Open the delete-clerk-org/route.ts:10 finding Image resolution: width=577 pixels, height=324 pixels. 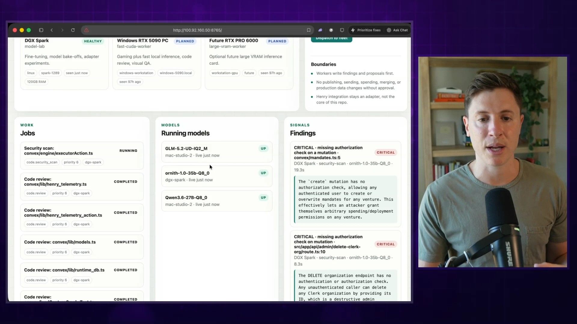[x=345, y=266]
